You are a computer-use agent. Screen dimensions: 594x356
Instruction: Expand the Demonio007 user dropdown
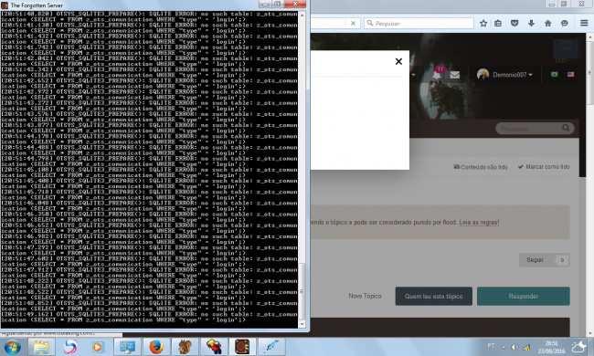[x=505, y=75]
